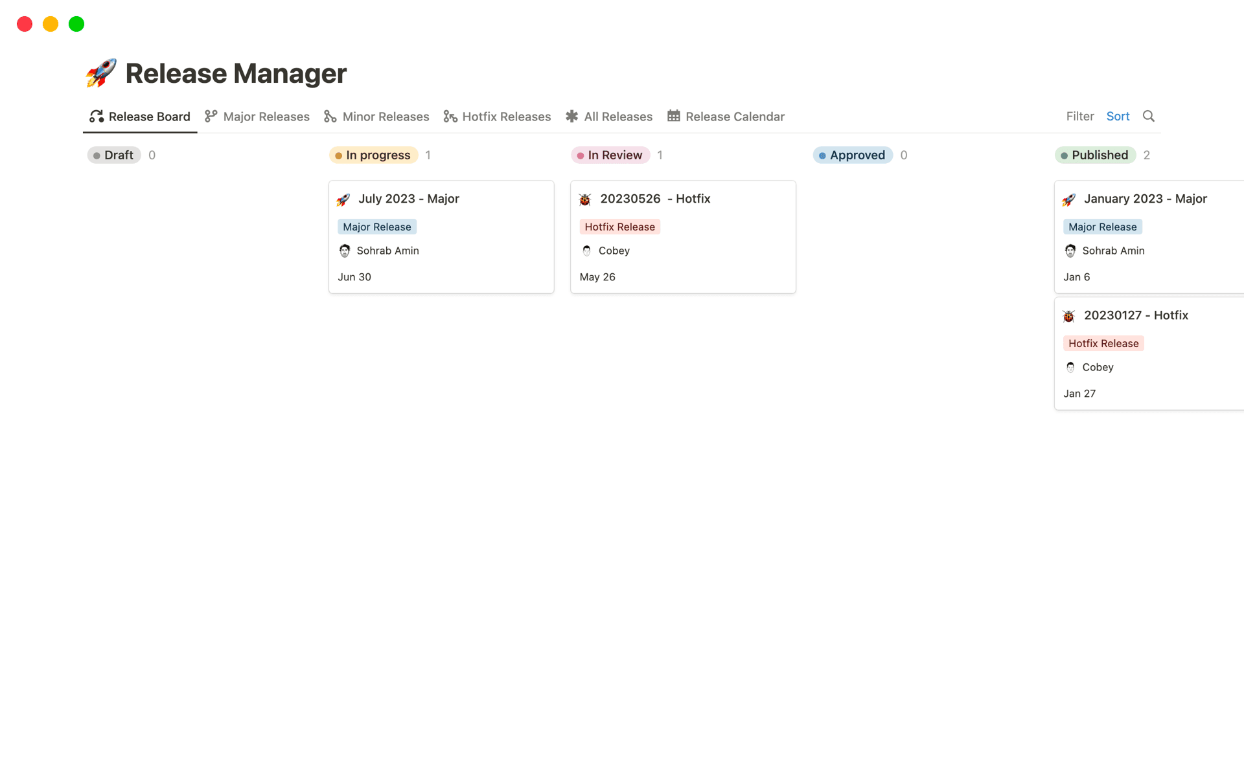Click the In Review group header pill
The width and height of the screenshot is (1244, 777).
click(x=610, y=155)
